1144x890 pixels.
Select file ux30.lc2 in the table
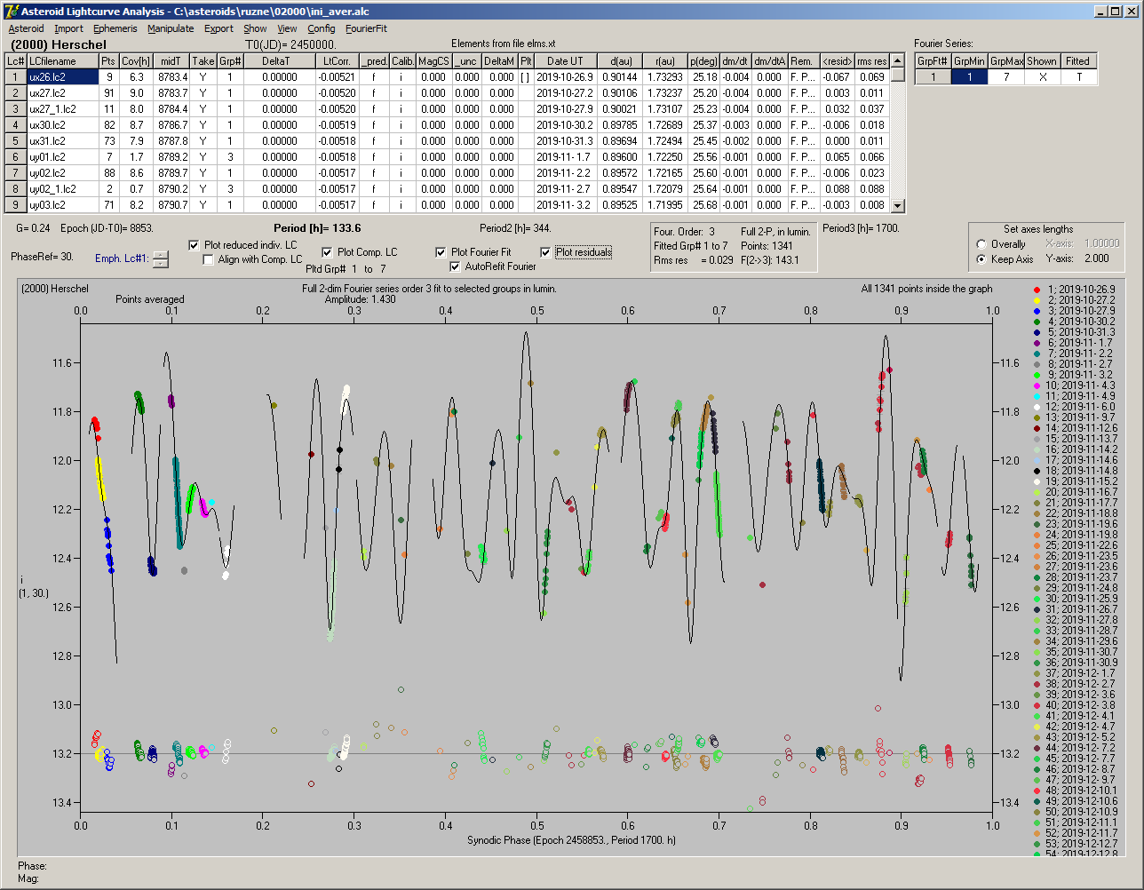[x=61, y=125]
